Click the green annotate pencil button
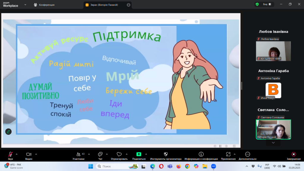The height and width of the screenshot is (171, 304). point(8,132)
